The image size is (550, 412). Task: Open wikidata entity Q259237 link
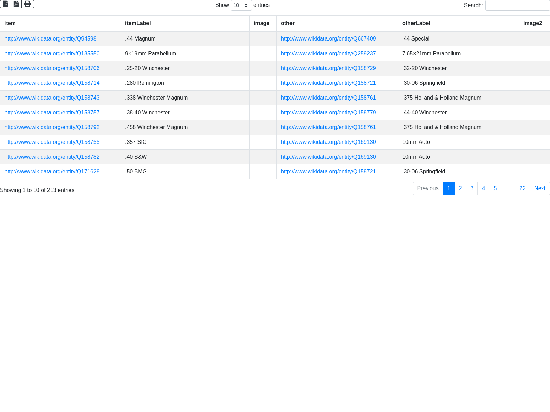point(328,54)
